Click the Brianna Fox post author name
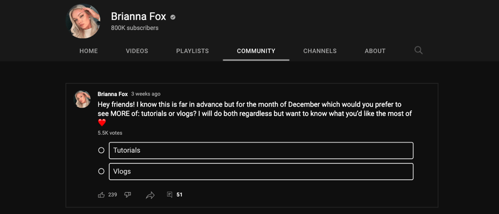499x214 pixels. point(113,94)
